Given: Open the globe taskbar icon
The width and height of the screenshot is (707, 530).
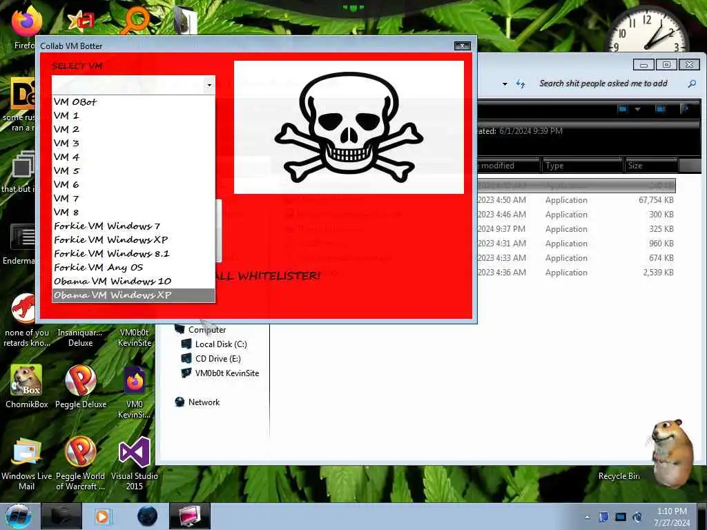Looking at the screenshot, I should 147,516.
